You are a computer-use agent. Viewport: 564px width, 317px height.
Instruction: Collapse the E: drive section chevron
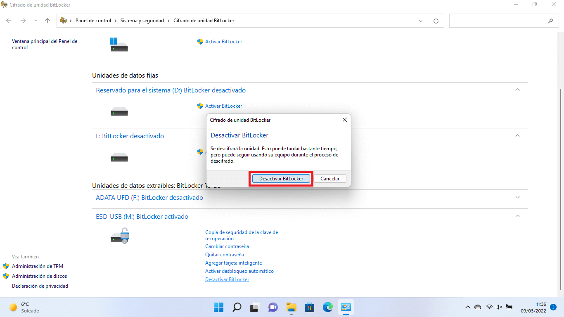point(517,135)
